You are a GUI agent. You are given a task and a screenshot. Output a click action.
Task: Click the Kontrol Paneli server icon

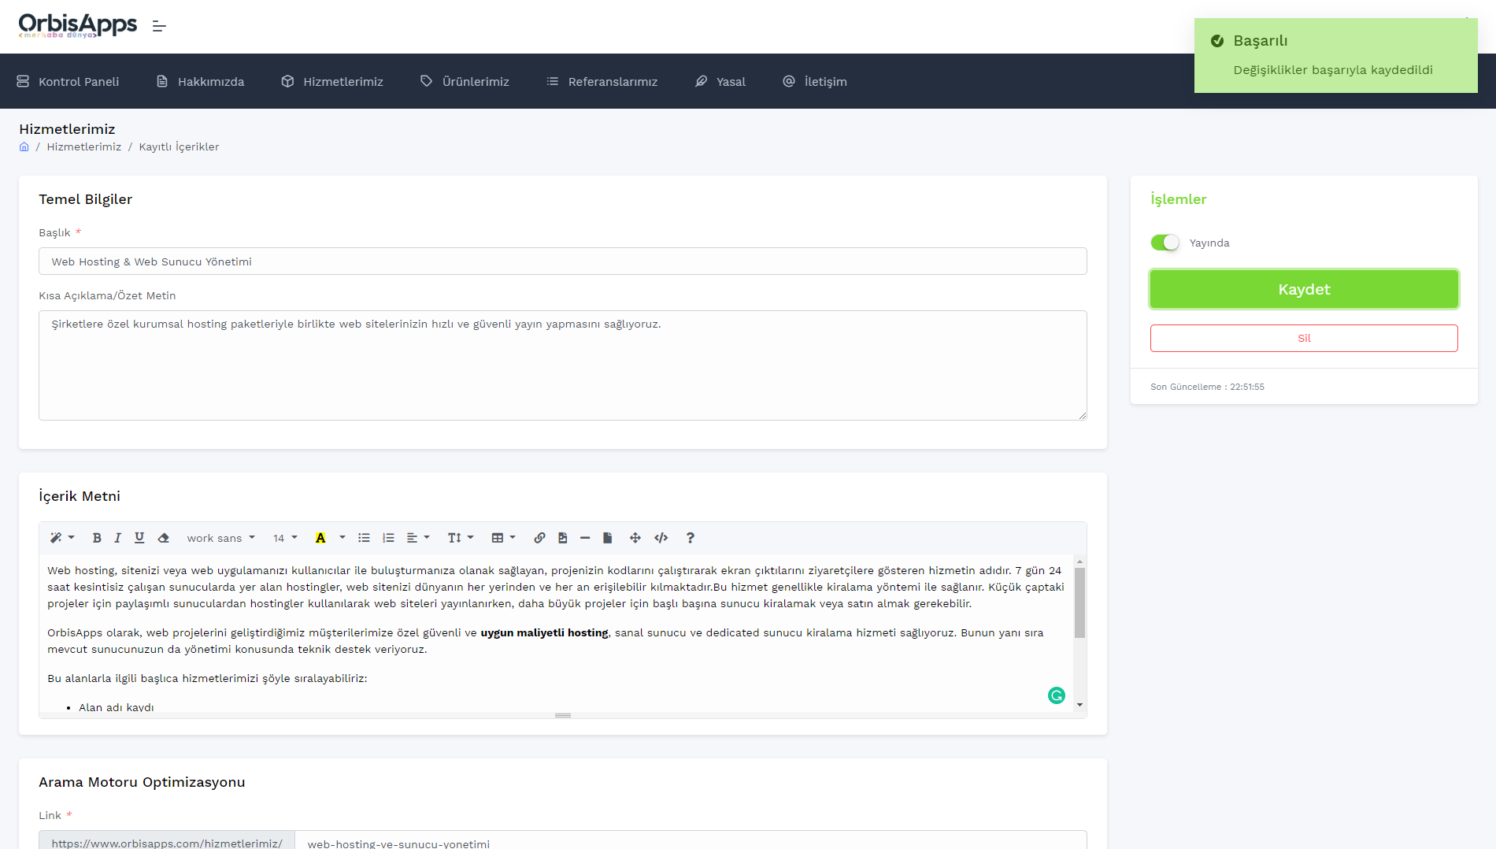[23, 81]
